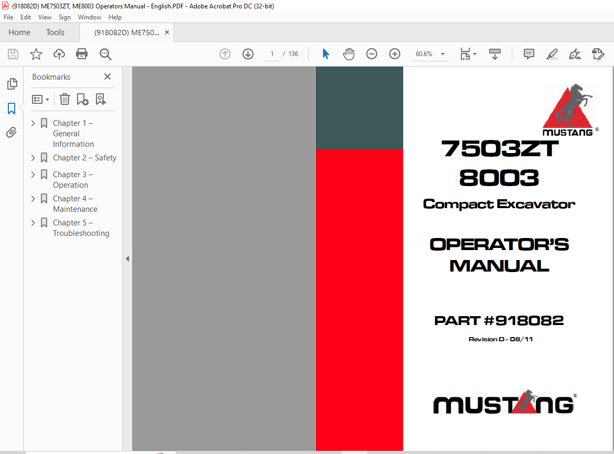This screenshot has height=454, width=614.
Task: Open the Sign document pen tool
Action: [575, 54]
